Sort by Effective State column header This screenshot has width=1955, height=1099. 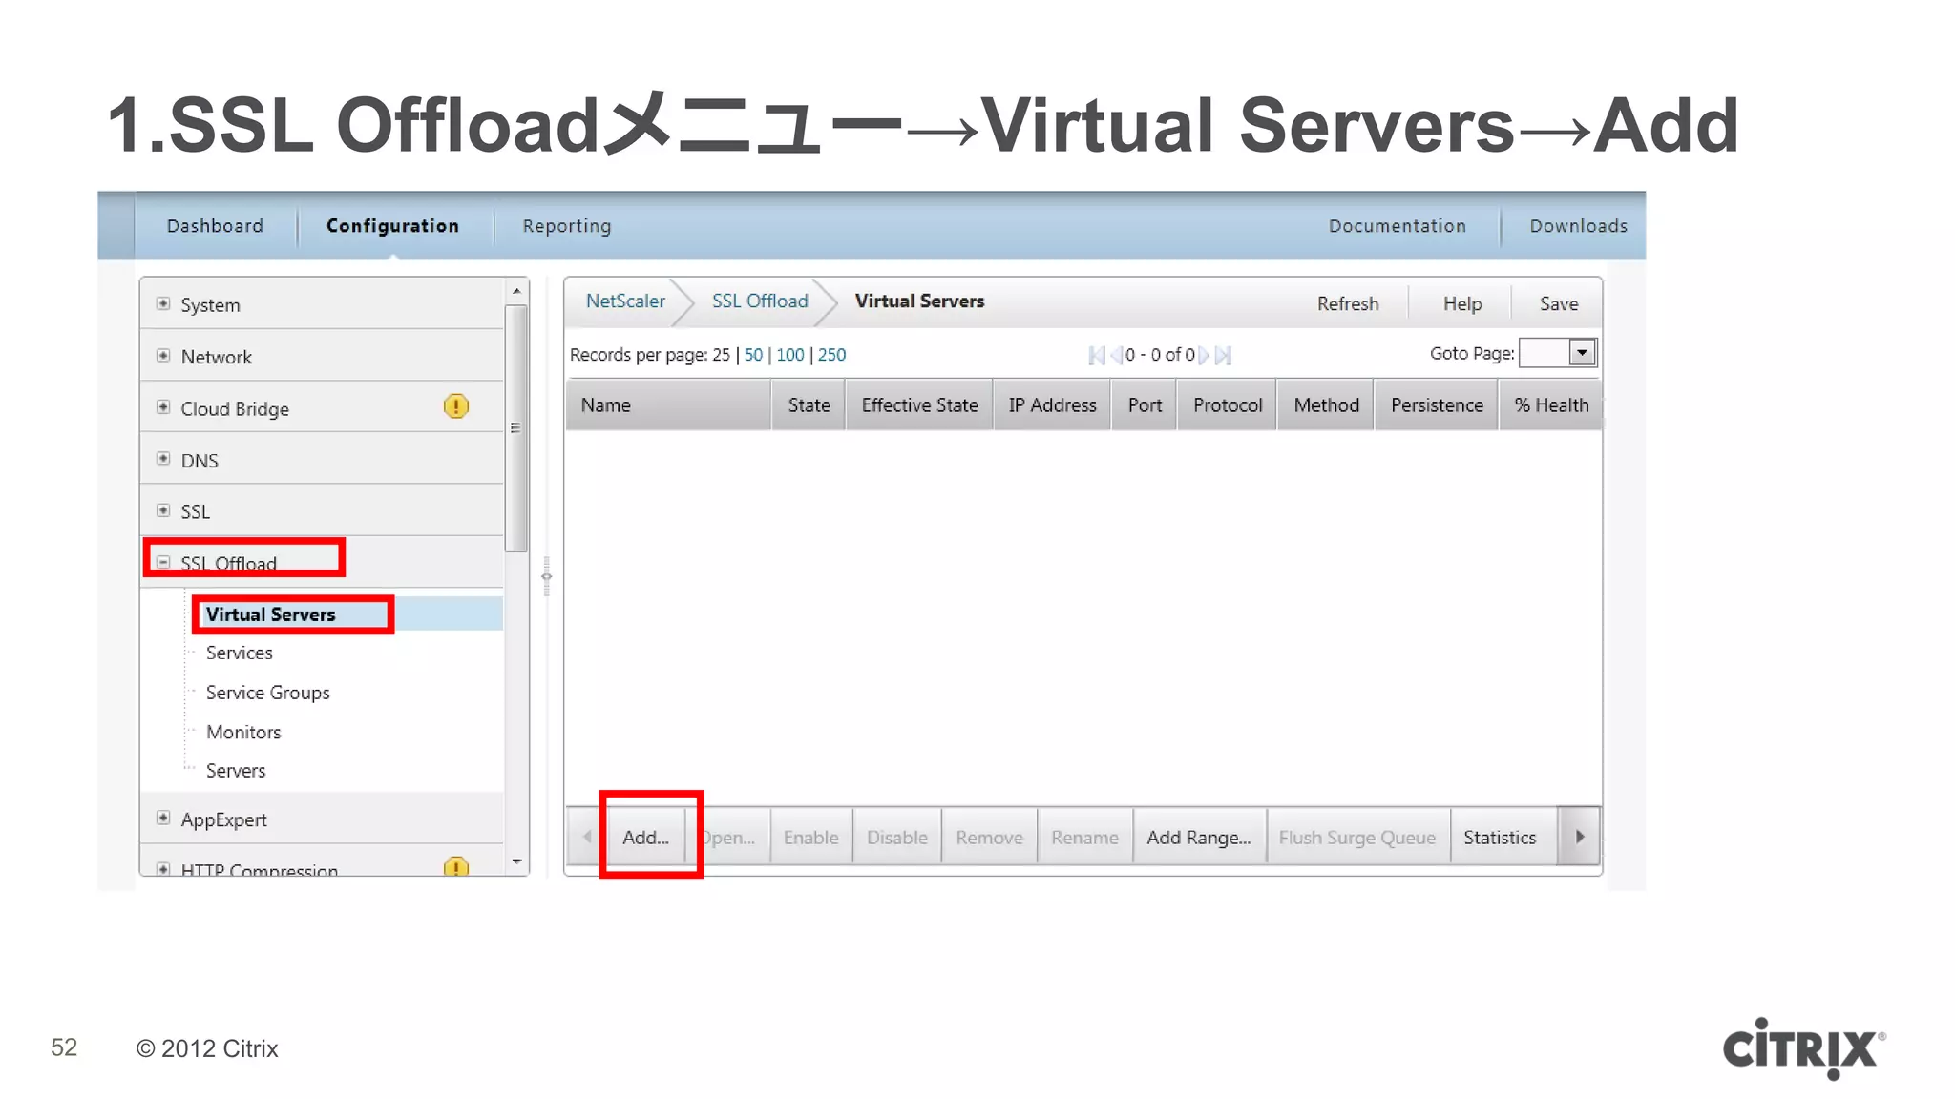point(919,405)
